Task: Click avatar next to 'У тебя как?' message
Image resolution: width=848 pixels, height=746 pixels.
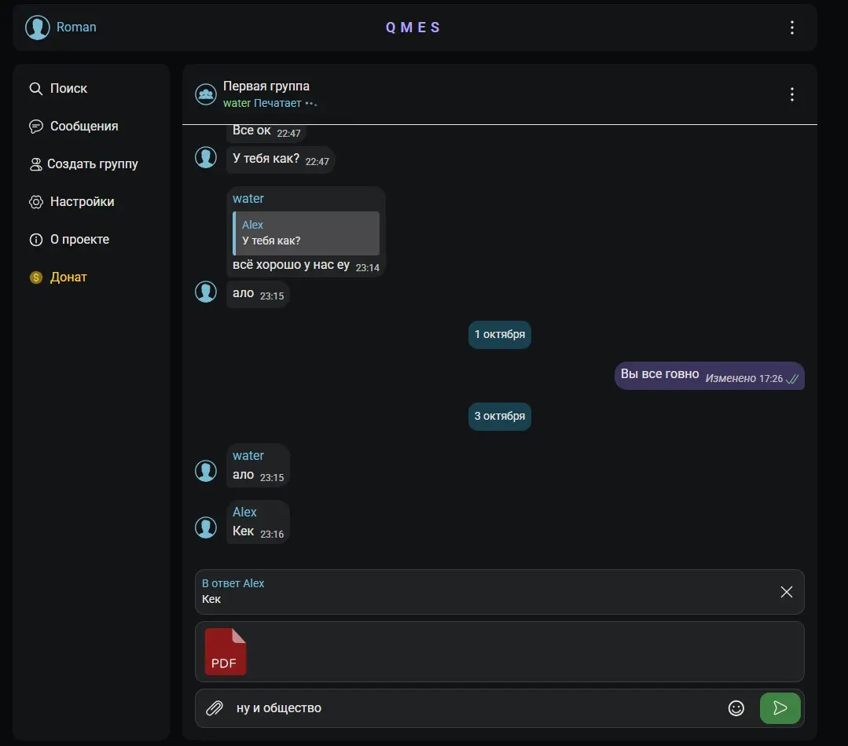Action: [x=205, y=157]
